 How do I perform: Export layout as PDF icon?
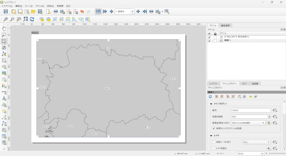tap(75, 11)
